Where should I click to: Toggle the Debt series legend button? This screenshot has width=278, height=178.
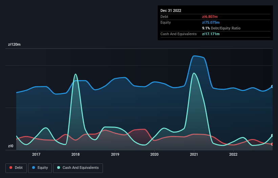pyautogui.click(x=16, y=168)
